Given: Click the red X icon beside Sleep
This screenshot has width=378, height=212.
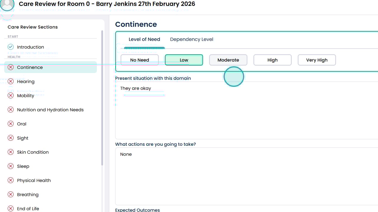Looking at the screenshot, I should [11, 166].
